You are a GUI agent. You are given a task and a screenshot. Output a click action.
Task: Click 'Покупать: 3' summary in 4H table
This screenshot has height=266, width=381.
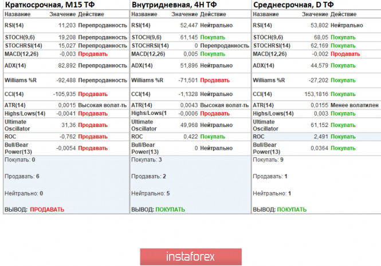tap(147, 160)
